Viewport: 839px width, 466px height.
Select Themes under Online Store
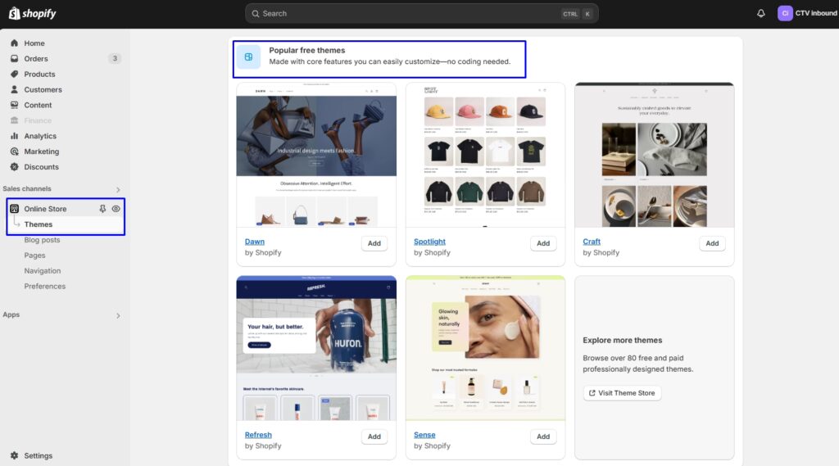(38, 224)
